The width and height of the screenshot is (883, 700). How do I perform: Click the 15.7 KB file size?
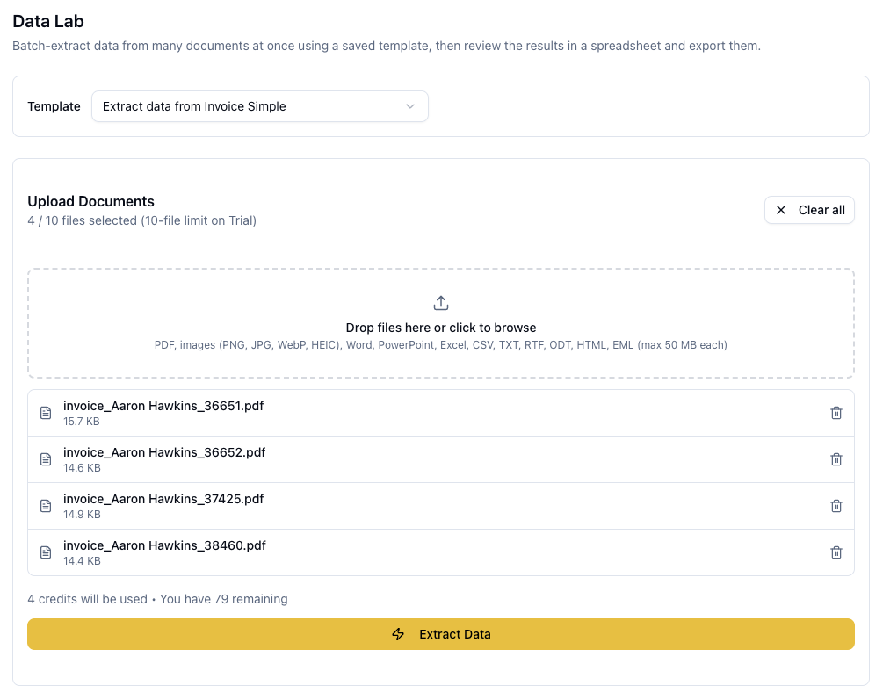coord(81,422)
